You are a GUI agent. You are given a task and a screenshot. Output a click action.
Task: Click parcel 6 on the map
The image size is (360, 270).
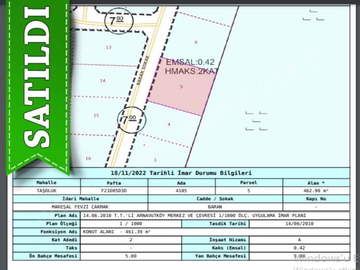196,42
